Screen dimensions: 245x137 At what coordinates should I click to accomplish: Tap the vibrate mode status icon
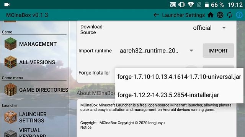(x=182, y=5)
